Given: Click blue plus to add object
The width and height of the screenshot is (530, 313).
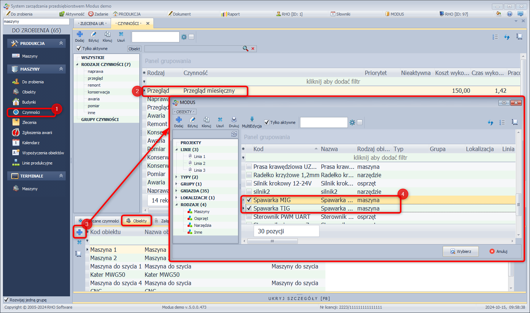Looking at the screenshot, I should pyautogui.click(x=79, y=232).
